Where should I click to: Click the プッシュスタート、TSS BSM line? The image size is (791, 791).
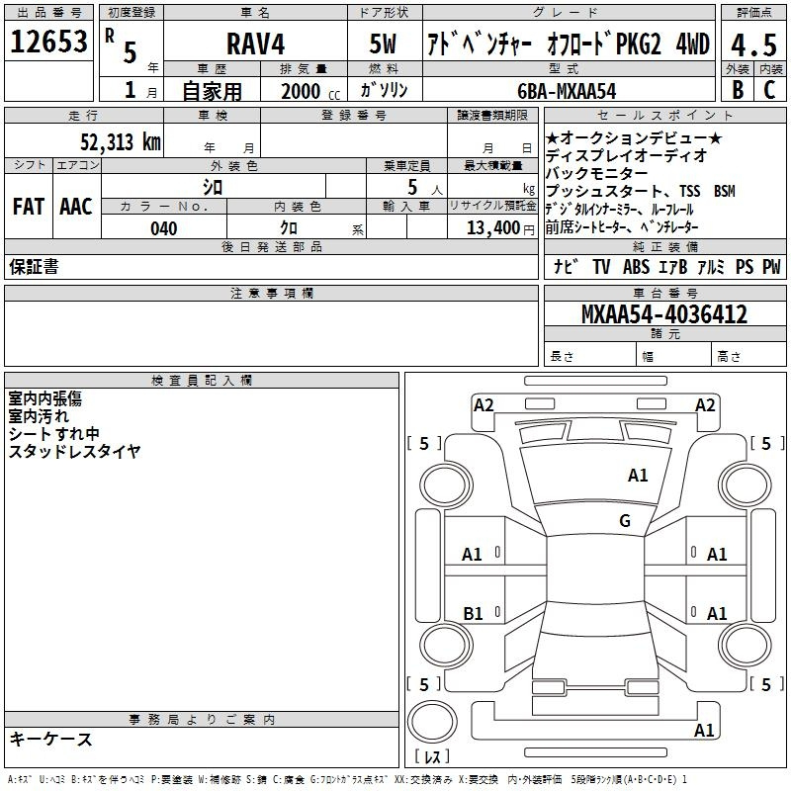tap(641, 191)
